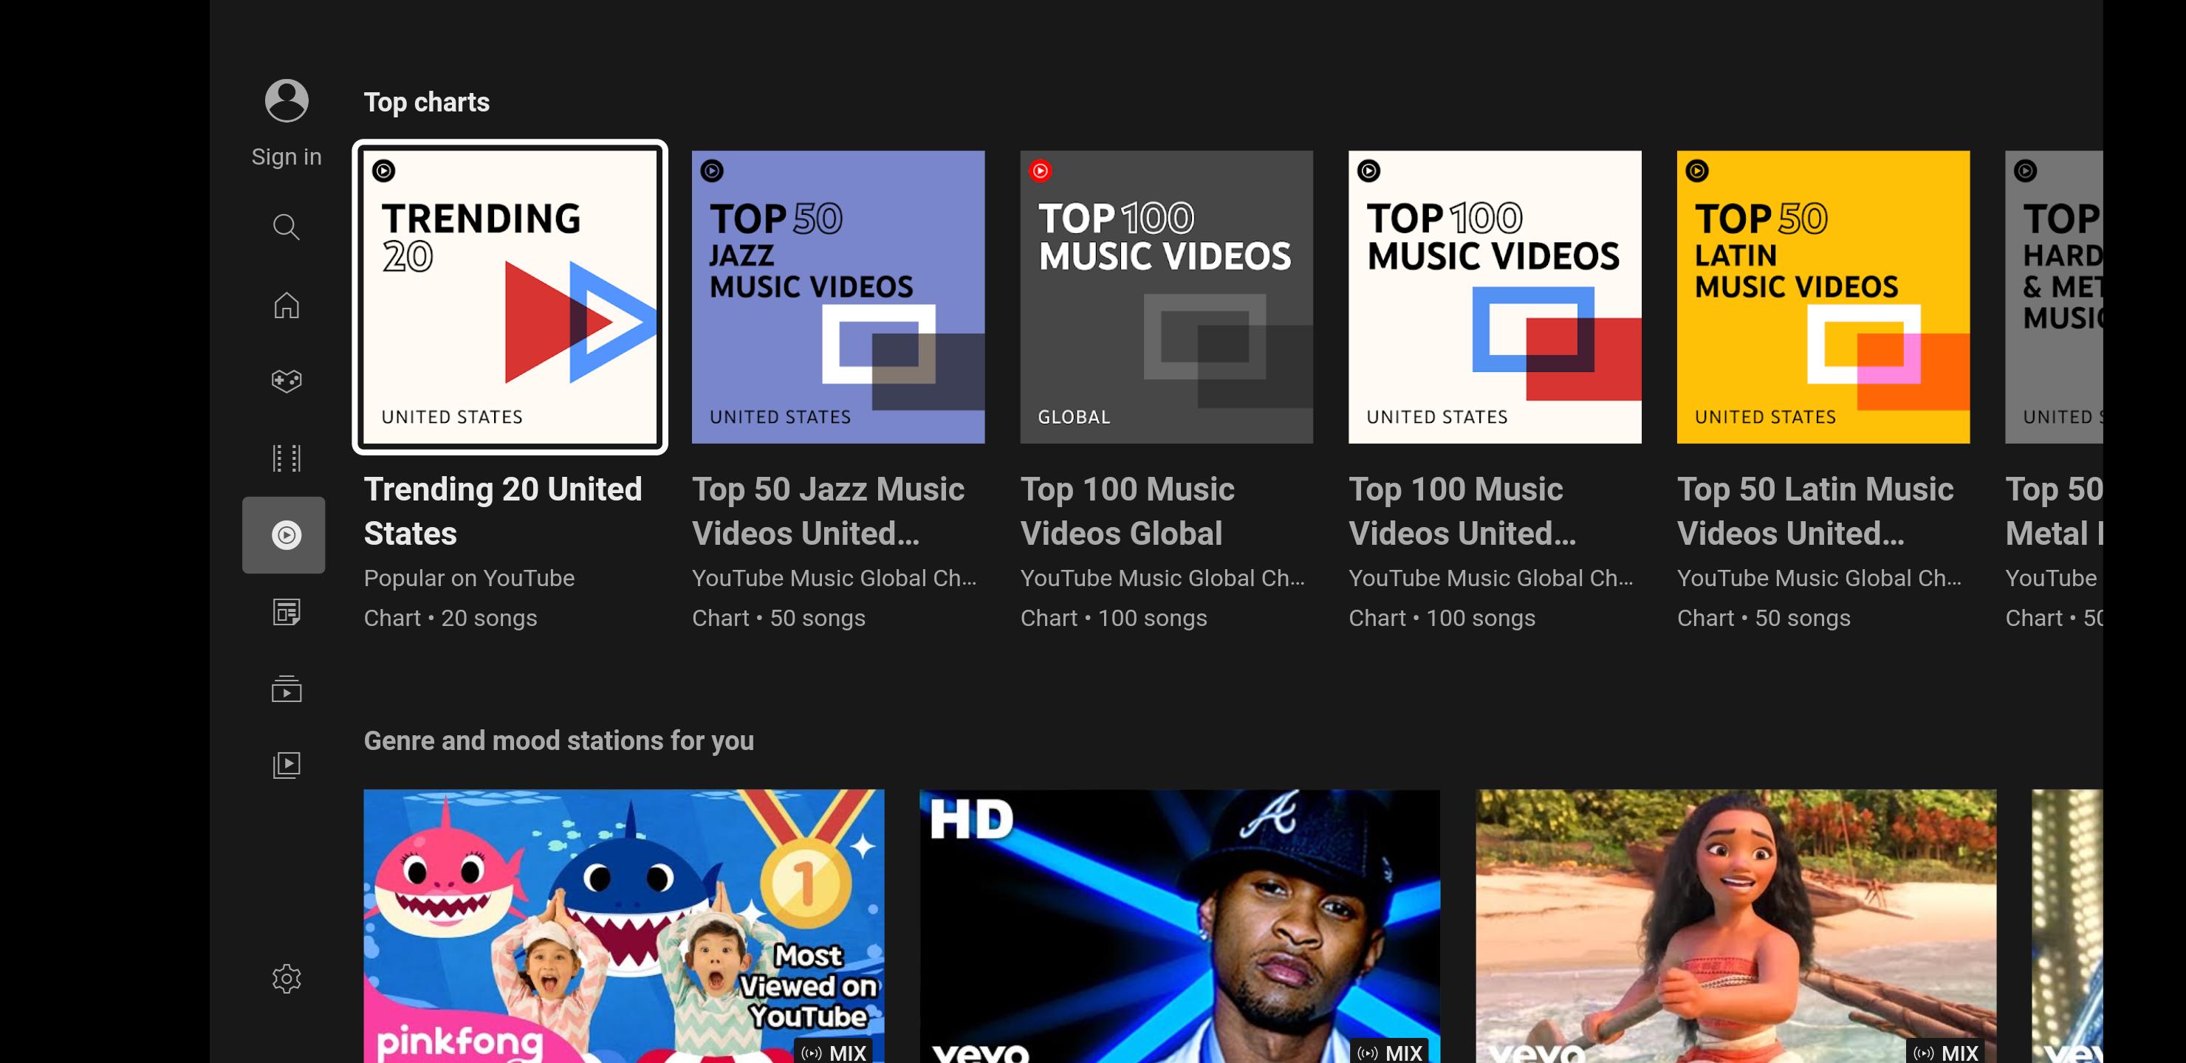Play the Pinkfong Baby Shark mix
2186x1063 pixels.
[x=624, y=926]
